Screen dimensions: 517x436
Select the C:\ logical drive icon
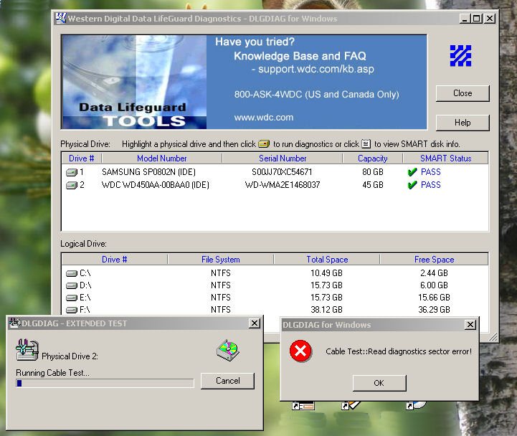point(71,273)
